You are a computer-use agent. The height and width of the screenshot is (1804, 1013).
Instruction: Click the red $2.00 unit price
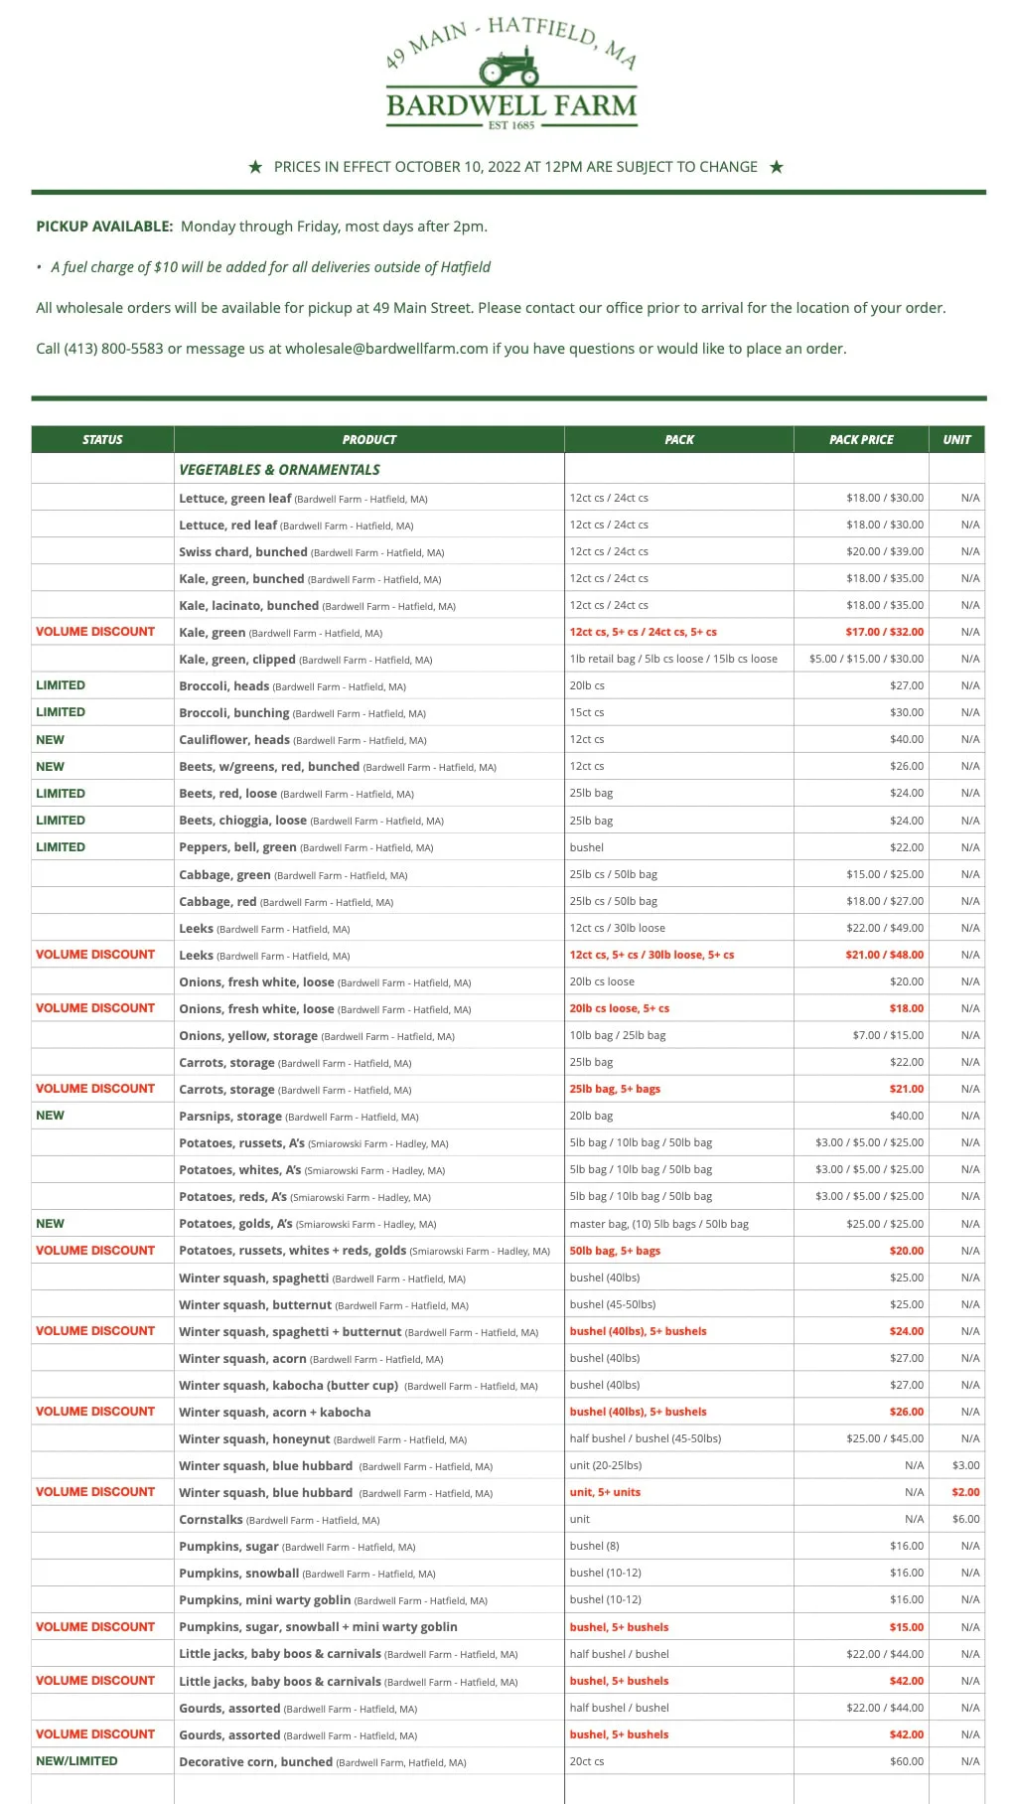coord(966,1492)
